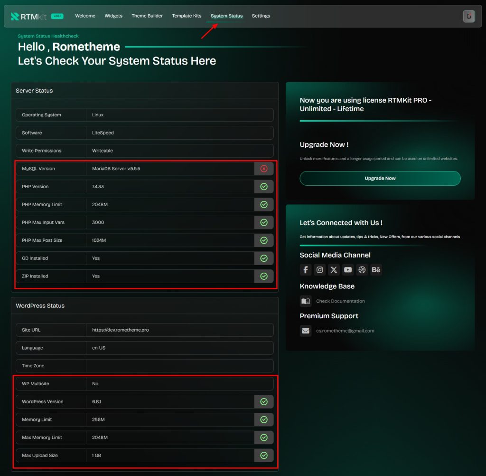The image size is (486, 476).
Task: Select the PHP version value 7.4.33
Action: (x=98, y=187)
